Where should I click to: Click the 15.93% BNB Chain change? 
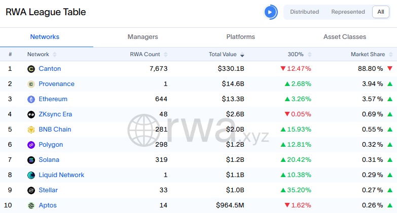[x=296, y=130]
